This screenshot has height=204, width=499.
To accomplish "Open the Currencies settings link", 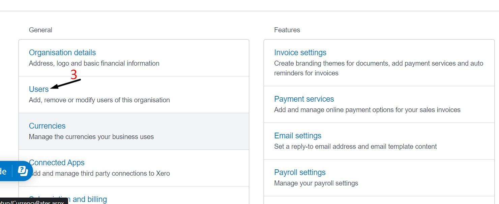I will click(x=47, y=126).
